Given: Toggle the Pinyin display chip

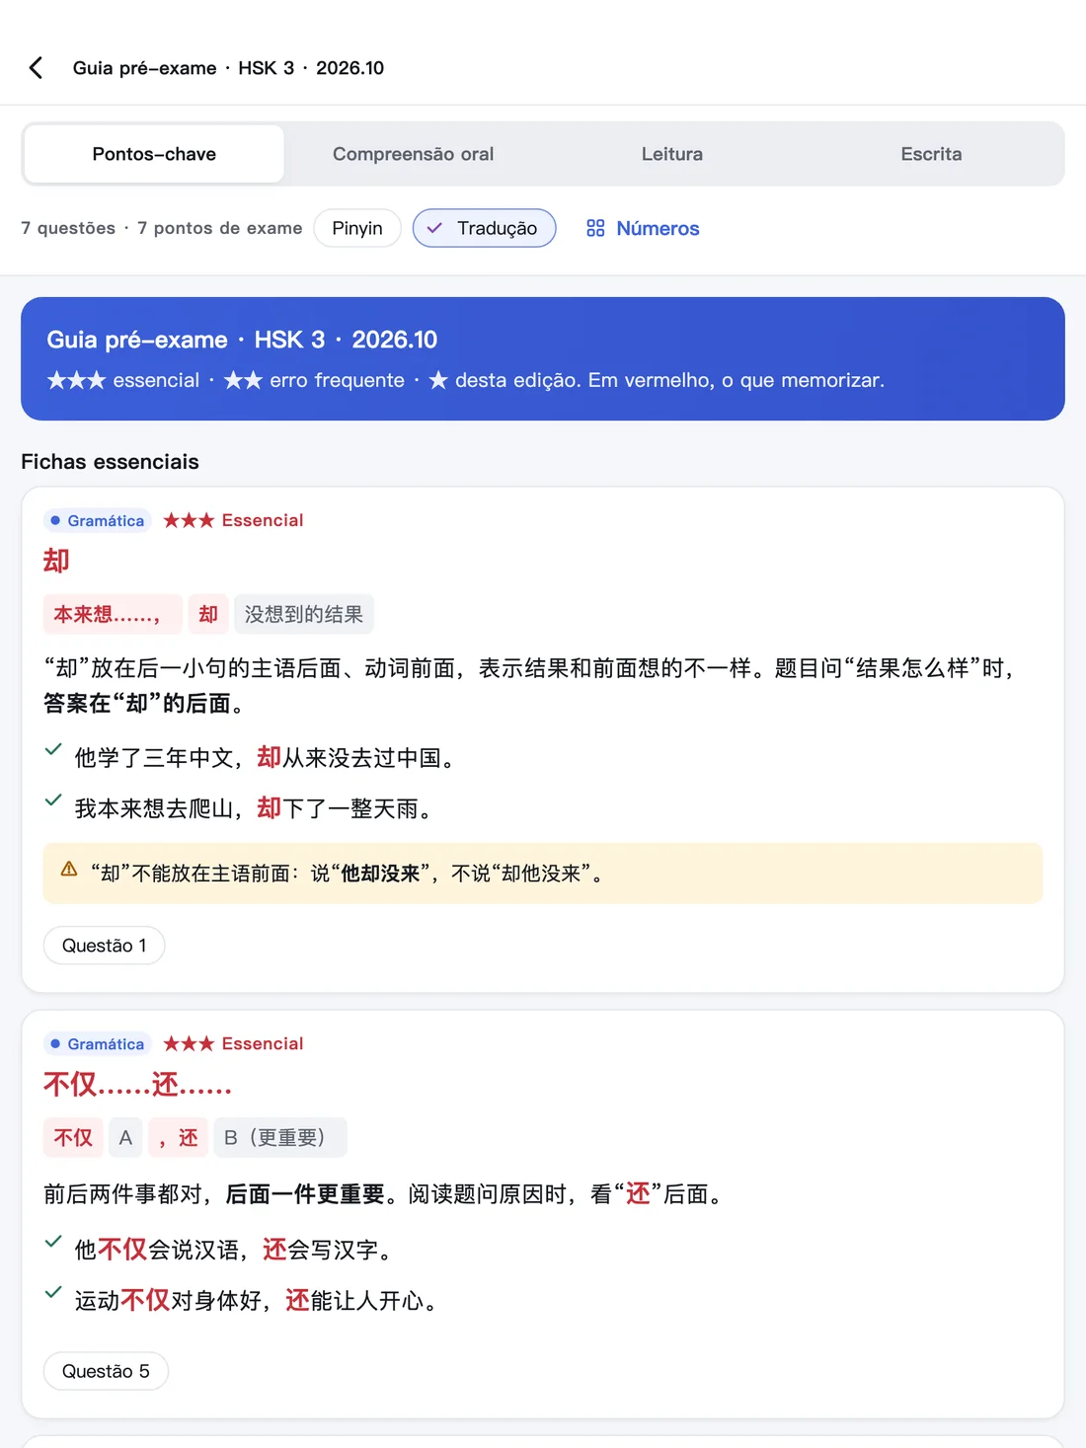Looking at the screenshot, I should [x=357, y=228].
